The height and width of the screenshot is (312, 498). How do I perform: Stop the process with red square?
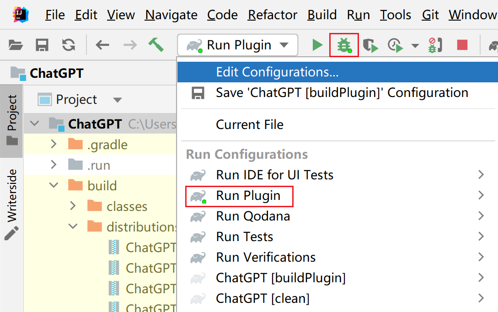462,45
